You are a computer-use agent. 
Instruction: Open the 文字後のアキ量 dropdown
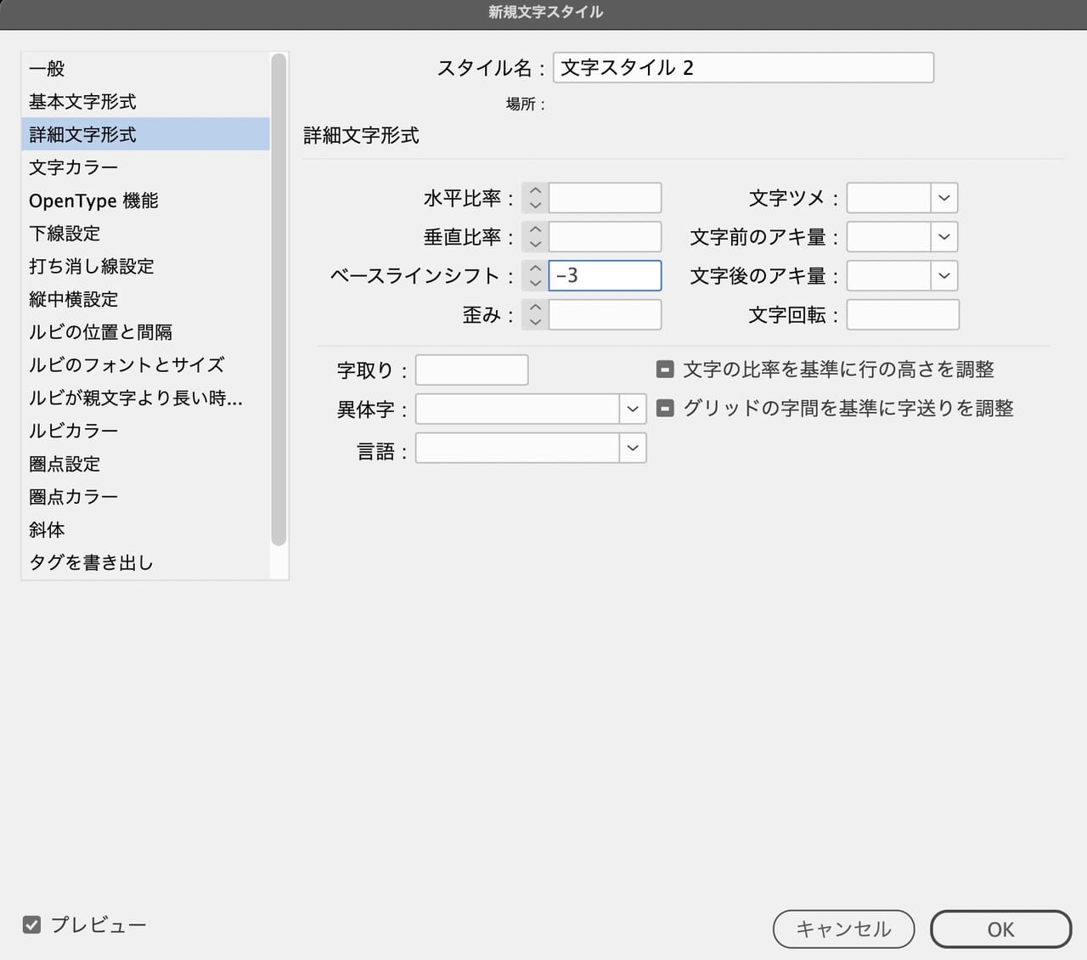(x=943, y=275)
